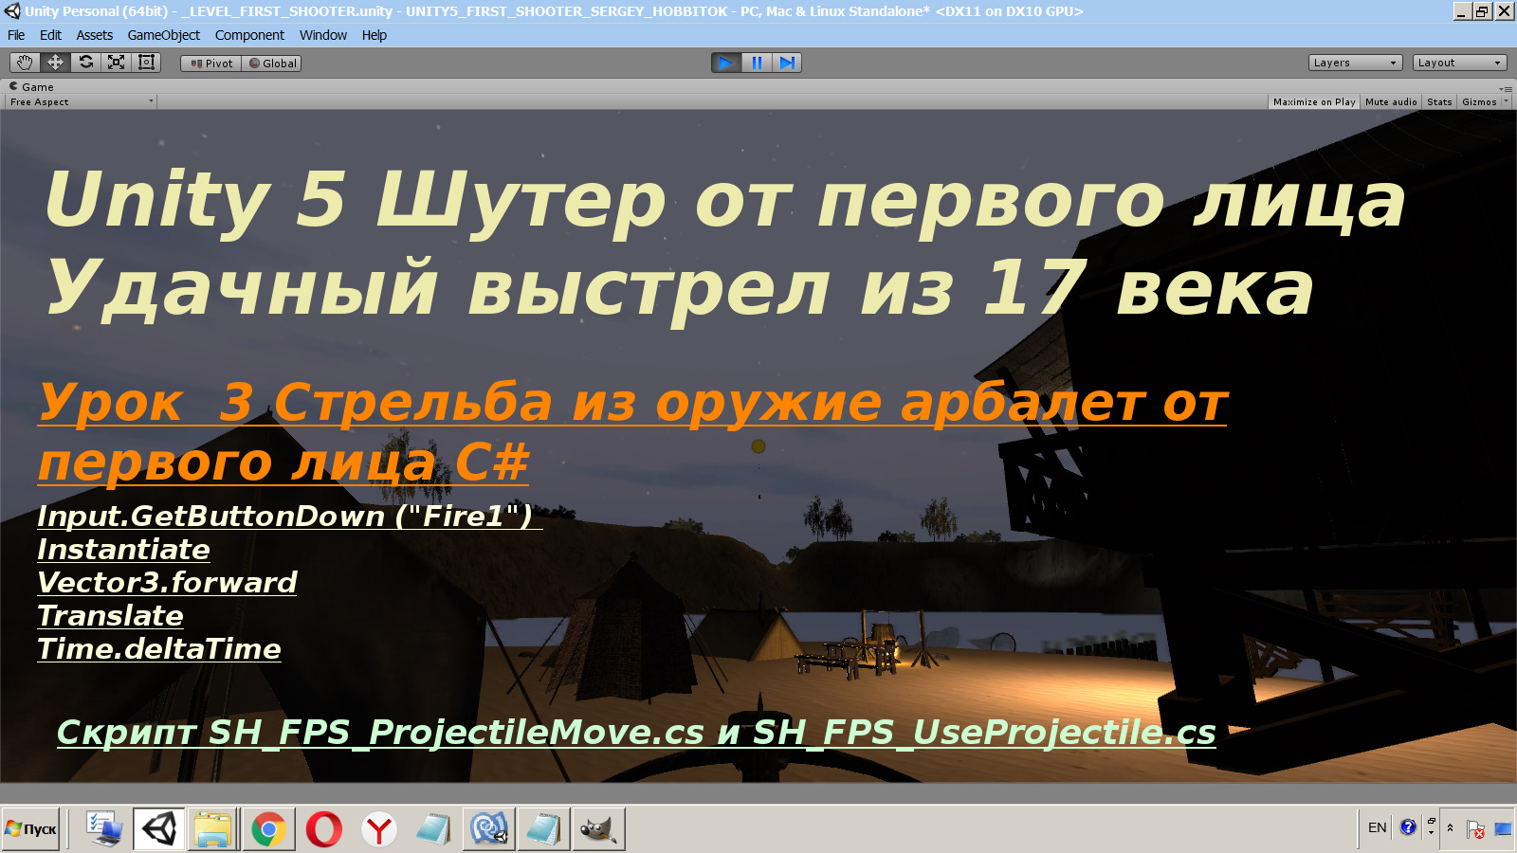1517x853 pixels.
Task: Select the Rotate tool
Action: coord(84,62)
